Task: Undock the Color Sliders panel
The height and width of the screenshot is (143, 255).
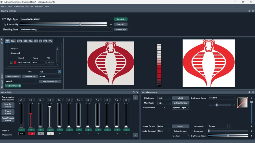Action: click(134, 92)
